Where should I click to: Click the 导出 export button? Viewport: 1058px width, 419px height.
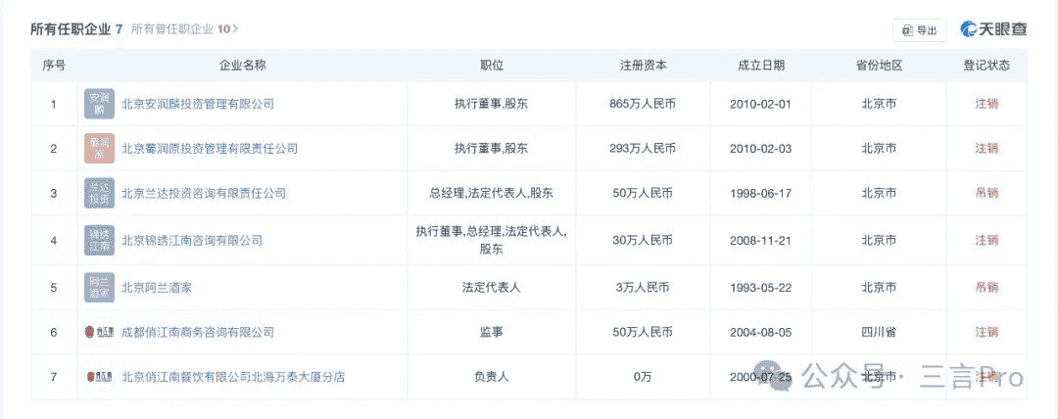(919, 30)
